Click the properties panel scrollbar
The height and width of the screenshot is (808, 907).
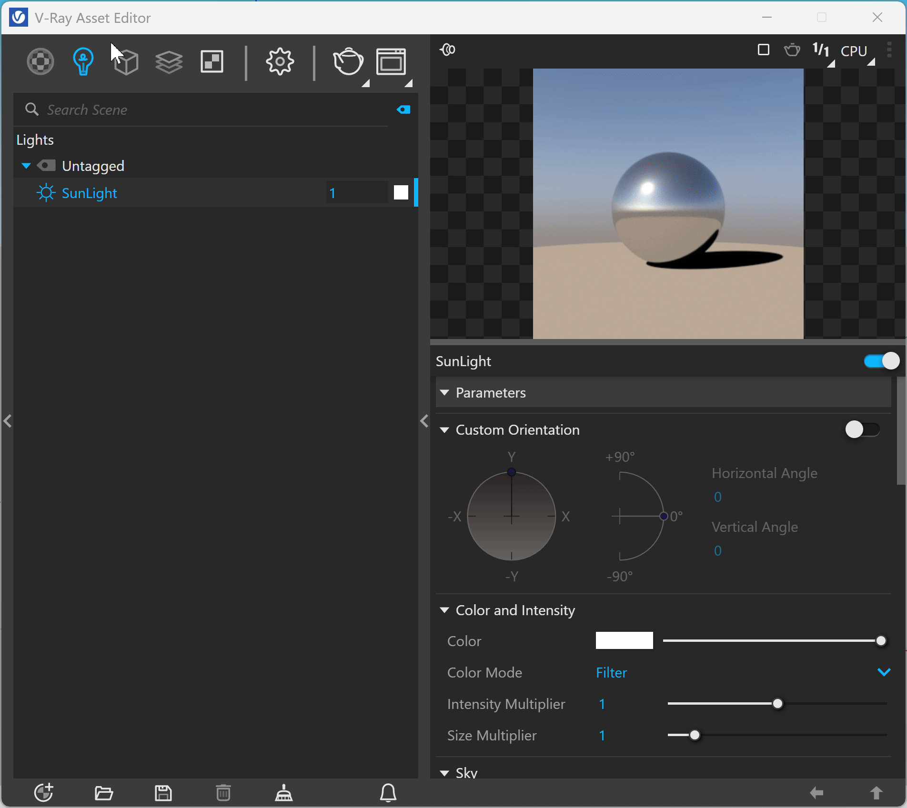[901, 431]
